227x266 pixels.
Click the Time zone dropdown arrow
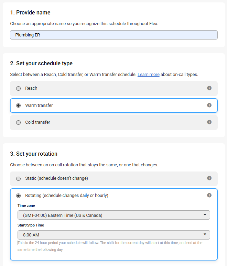(205, 215)
